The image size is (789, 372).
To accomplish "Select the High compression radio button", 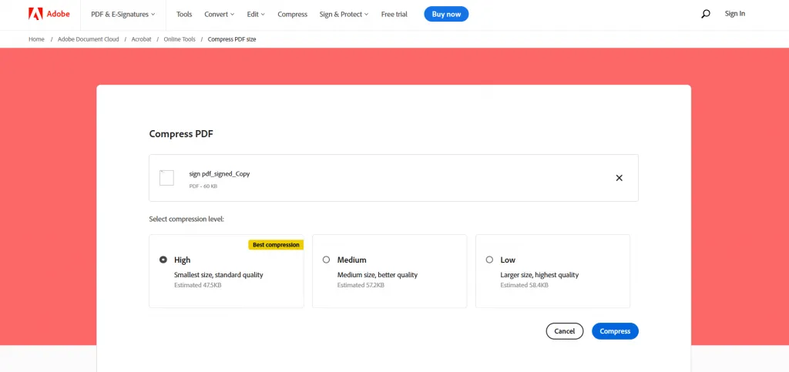I will [x=163, y=260].
